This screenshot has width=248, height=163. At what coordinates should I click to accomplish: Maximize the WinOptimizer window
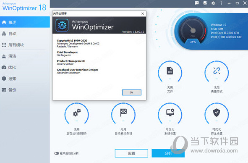237,3
